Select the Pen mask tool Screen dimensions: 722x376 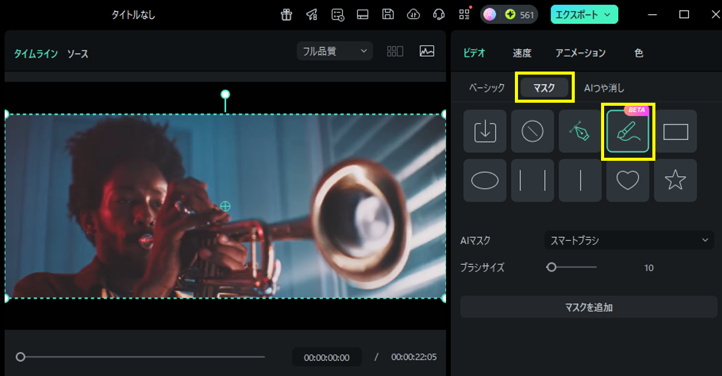tap(580, 131)
